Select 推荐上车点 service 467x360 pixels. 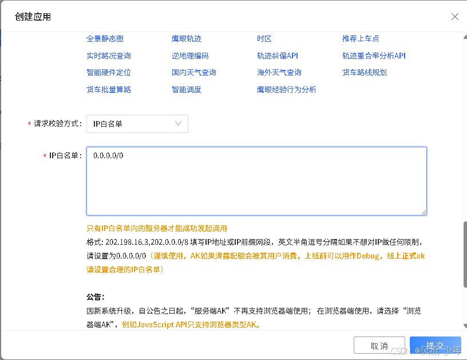tap(359, 38)
